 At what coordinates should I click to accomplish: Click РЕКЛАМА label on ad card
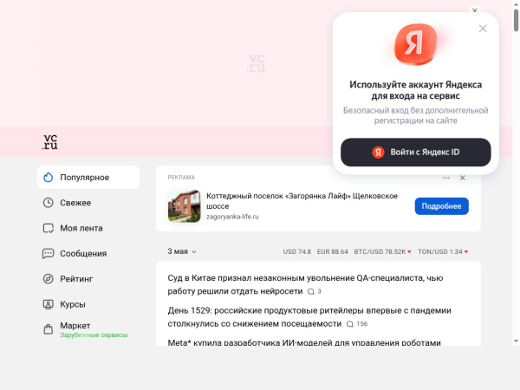(181, 178)
